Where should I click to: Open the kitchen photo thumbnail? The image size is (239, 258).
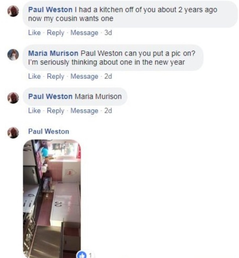52,199
